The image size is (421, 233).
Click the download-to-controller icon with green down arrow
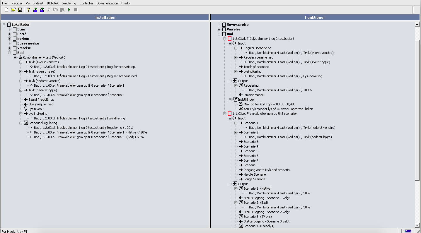tap(42, 10)
